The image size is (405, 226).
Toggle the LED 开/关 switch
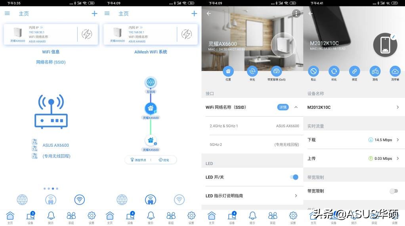[294, 177]
